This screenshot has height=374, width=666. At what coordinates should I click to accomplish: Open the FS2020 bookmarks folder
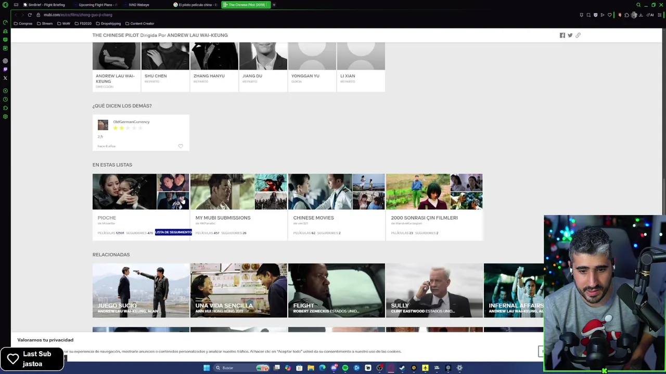coord(83,23)
